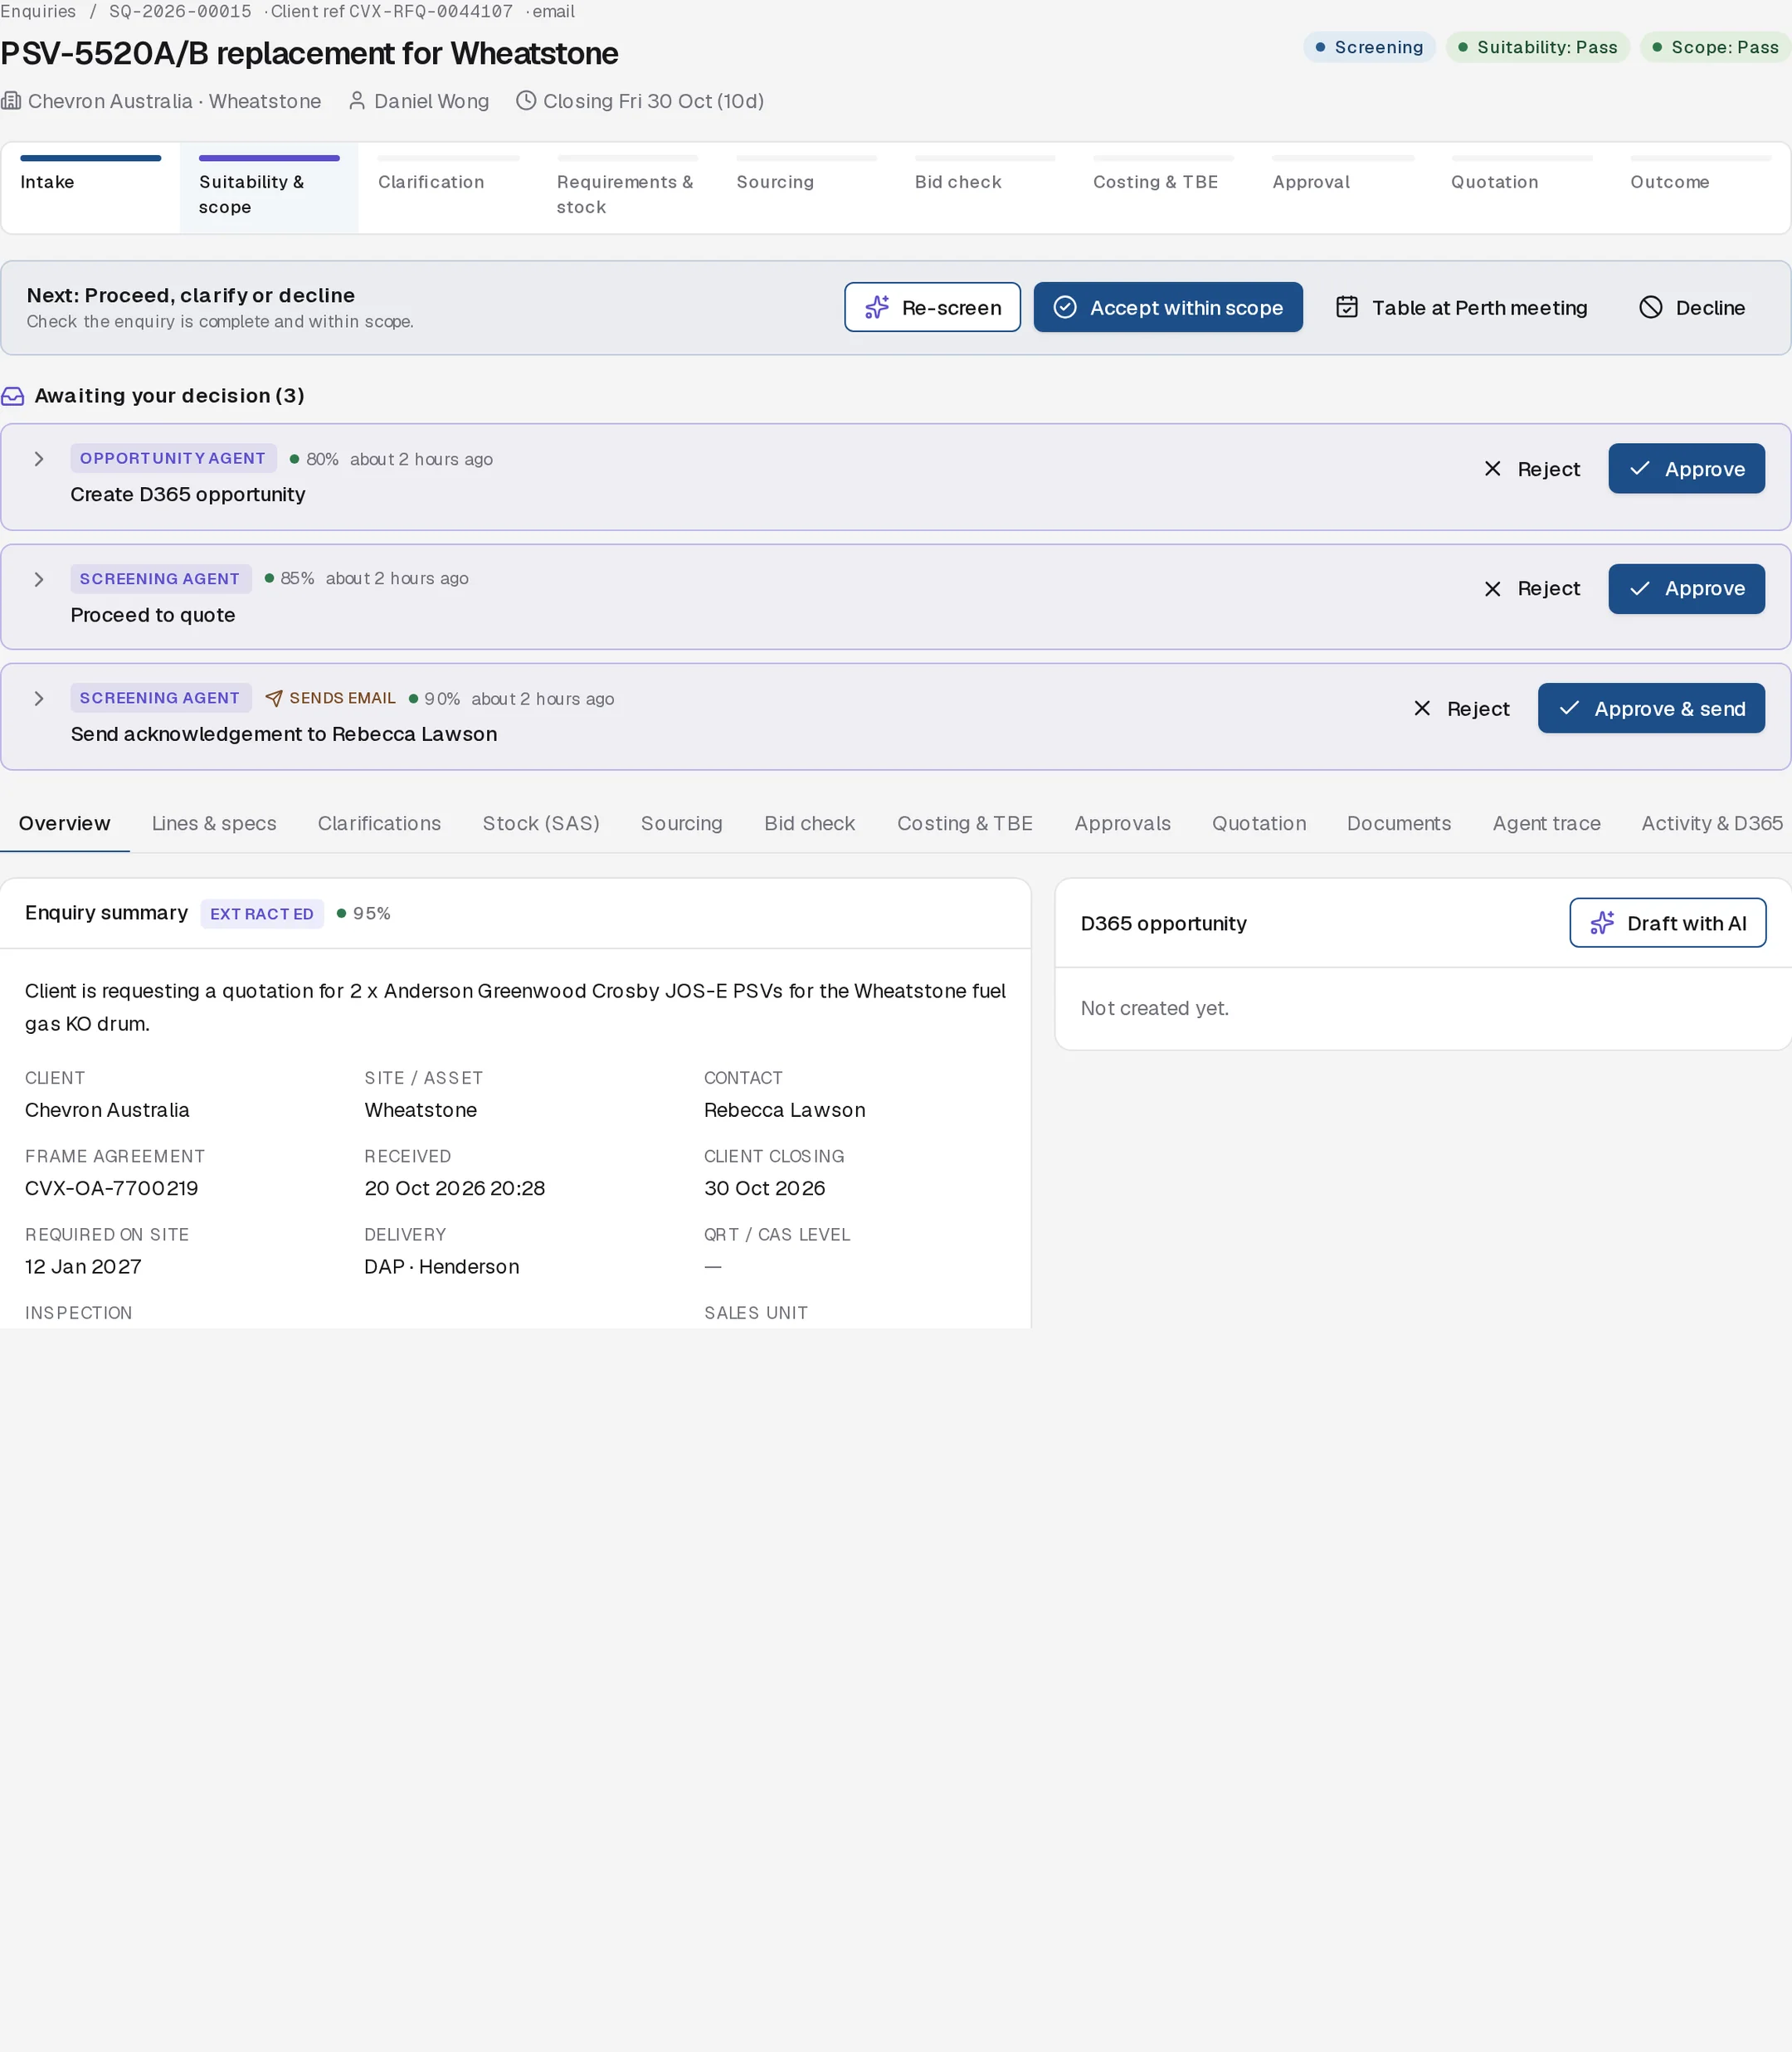Viewport: 1792px width, 2052px height.
Task: Open the Documents tab
Action: point(1398,823)
